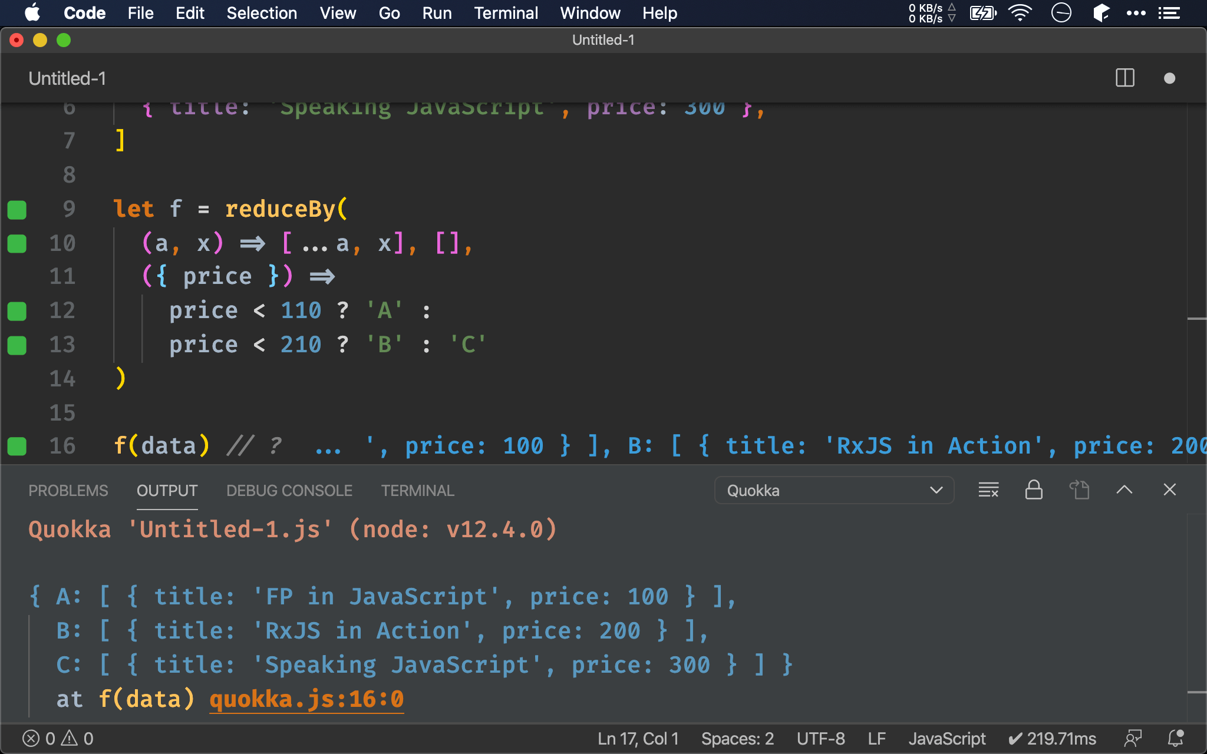Click the network speed KB/s indicator
Screen dimensions: 1207x754
(931, 13)
